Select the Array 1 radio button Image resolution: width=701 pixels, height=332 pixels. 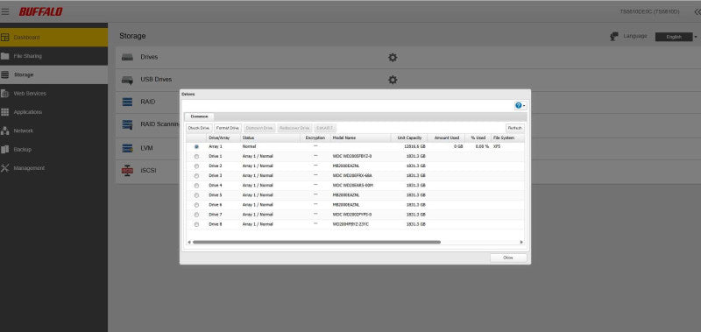(x=196, y=146)
